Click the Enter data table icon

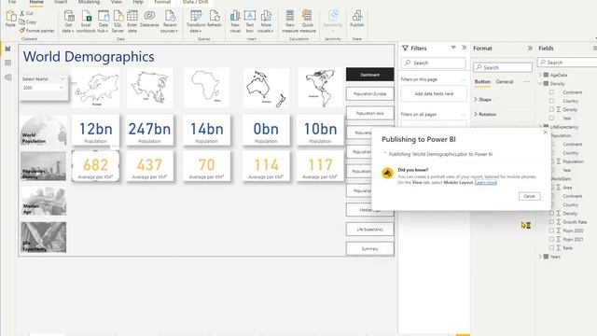click(132, 16)
